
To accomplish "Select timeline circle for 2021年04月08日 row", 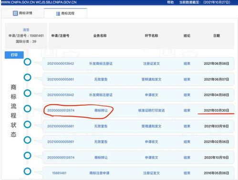I will point(27,93).
